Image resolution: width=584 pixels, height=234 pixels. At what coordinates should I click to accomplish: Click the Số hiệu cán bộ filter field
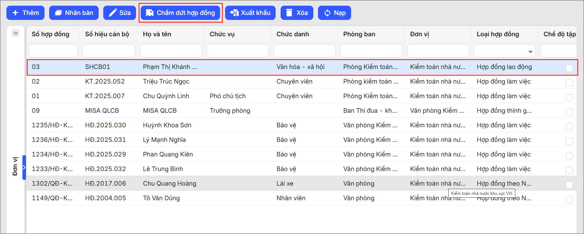pos(108,51)
